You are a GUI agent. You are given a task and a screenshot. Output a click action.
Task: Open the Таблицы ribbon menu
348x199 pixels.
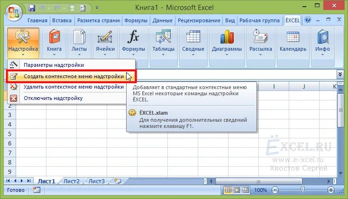[x=164, y=42]
